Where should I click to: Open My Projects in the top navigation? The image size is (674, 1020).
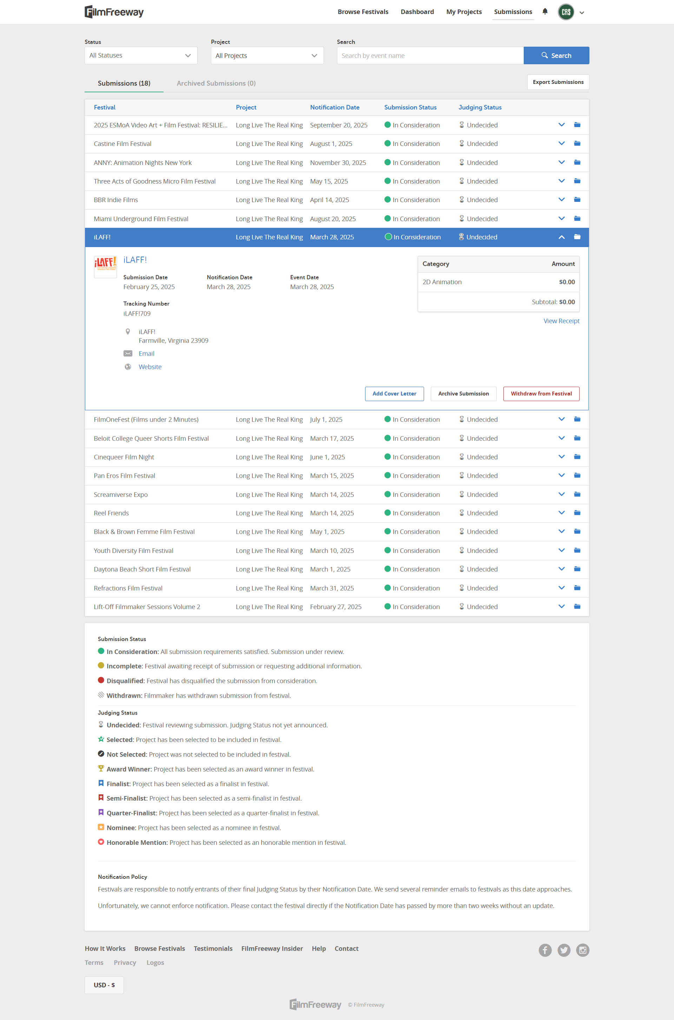464,12
